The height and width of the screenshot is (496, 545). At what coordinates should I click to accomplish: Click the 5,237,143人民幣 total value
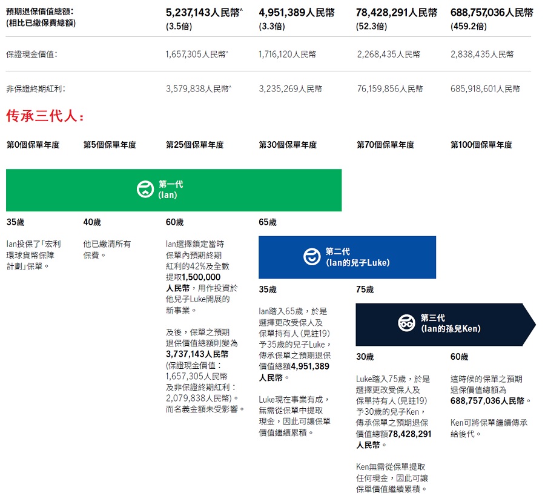[x=202, y=13]
